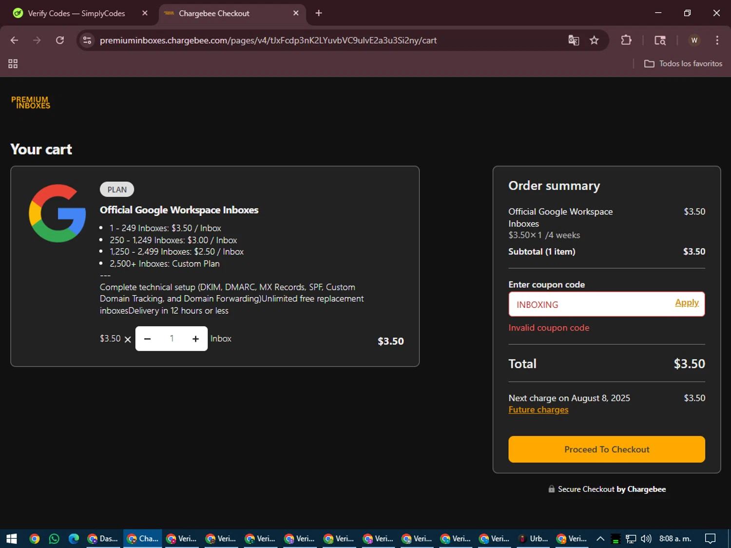Click the Secure Checkout by Chargebee text
This screenshot has height=548, width=731.
pyautogui.click(x=607, y=489)
